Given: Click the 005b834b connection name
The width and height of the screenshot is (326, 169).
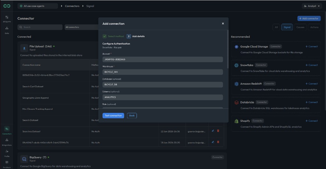Looking at the screenshot, I should click(x=46, y=75).
